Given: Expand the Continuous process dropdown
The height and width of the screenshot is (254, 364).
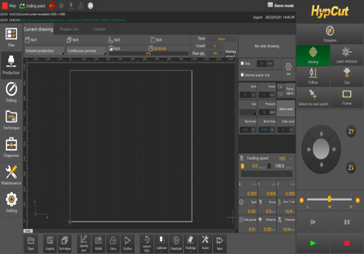Looking at the screenshot, I should pyautogui.click(x=86, y=50).
